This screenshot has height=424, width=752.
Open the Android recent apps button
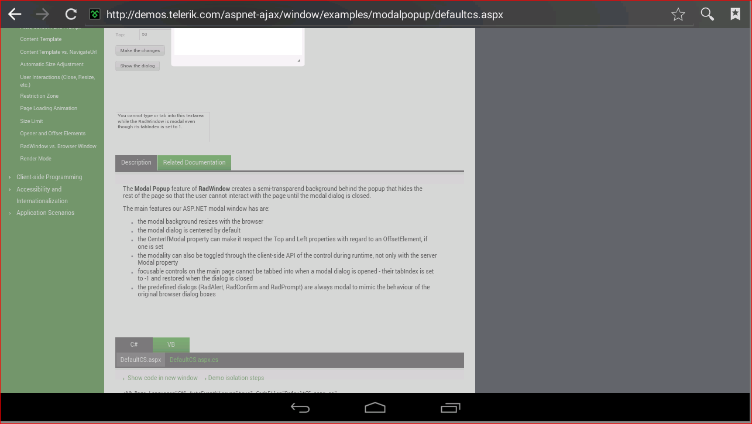pyautogui.click(x=450, y=408)
